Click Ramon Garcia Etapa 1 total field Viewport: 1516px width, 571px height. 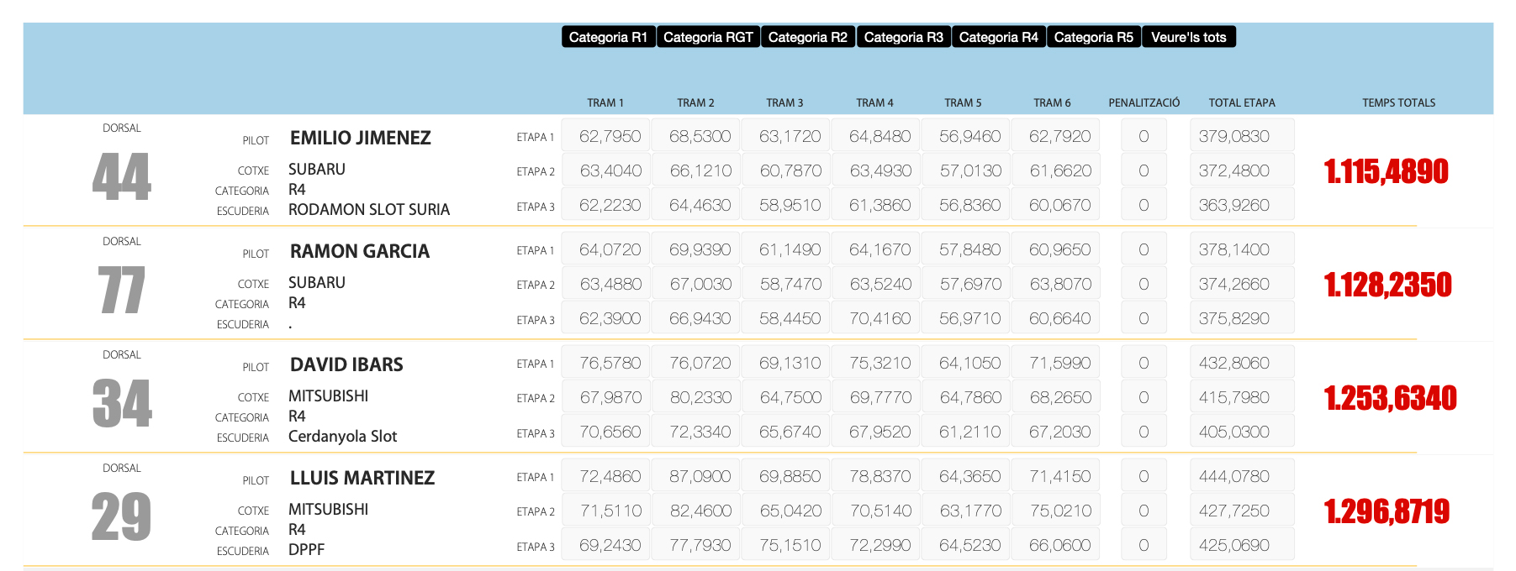1241,249
